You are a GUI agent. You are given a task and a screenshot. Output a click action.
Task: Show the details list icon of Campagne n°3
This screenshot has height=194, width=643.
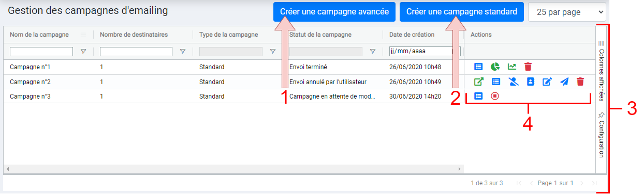coord(479,96)
